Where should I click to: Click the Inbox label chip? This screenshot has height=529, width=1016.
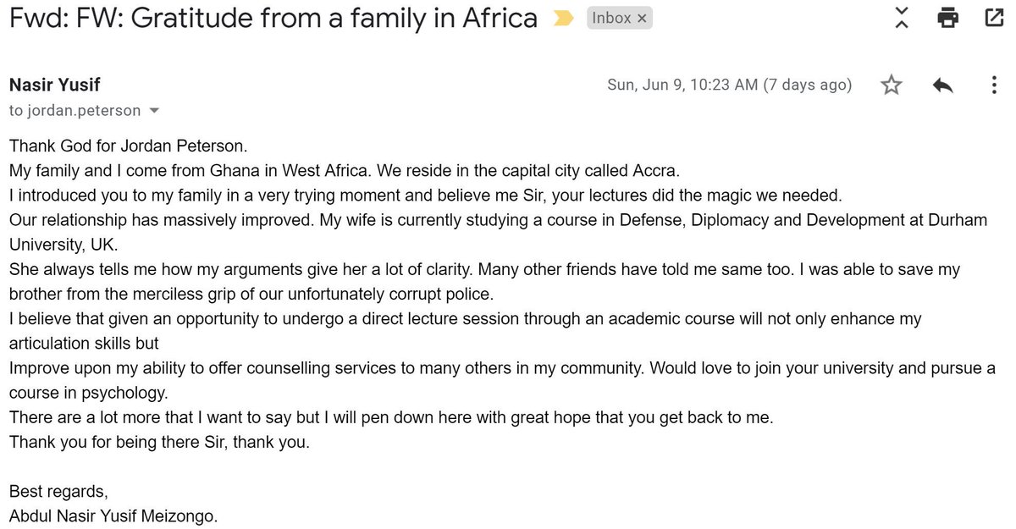pyautogui.click(x=611, y=18)
